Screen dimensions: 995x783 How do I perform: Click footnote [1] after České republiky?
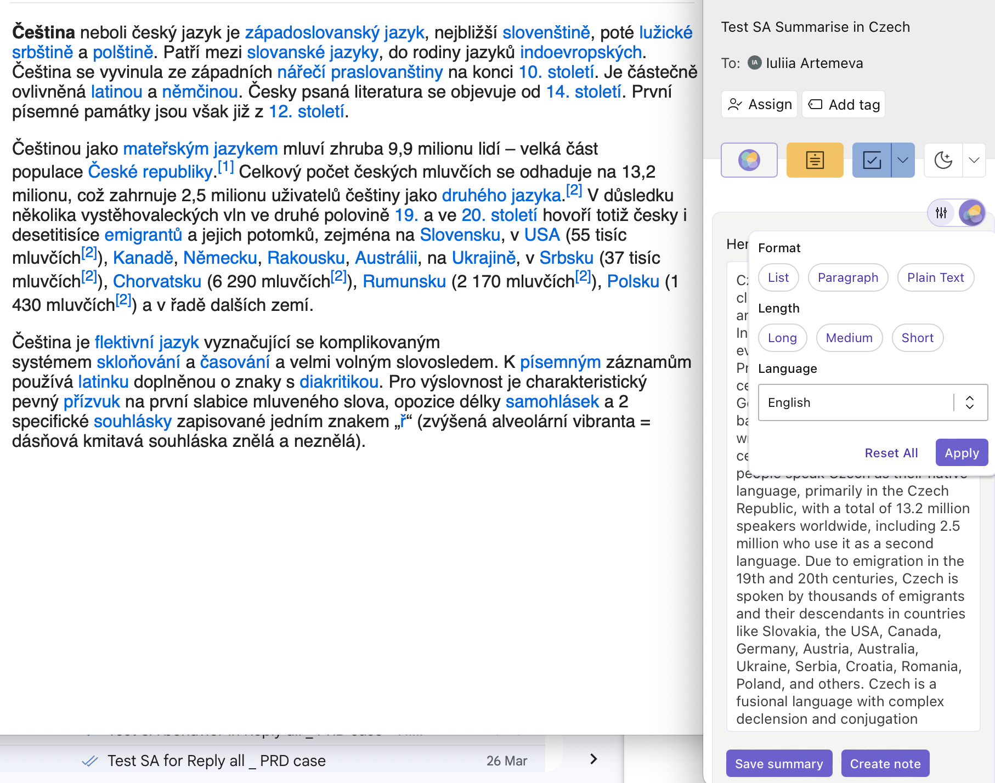click(x=225, y=166)
